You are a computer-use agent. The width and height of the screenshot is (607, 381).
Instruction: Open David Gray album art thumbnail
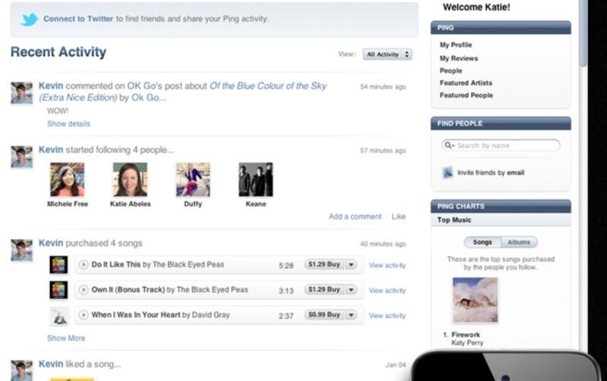pyautogui.click(x=59, y=317)
